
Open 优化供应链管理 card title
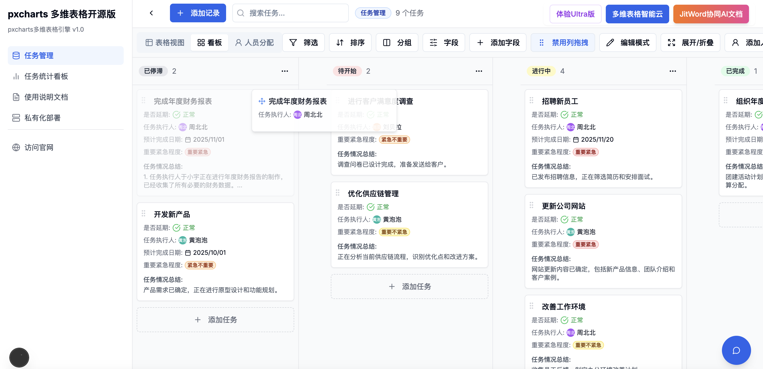click(x=373, y=193)
